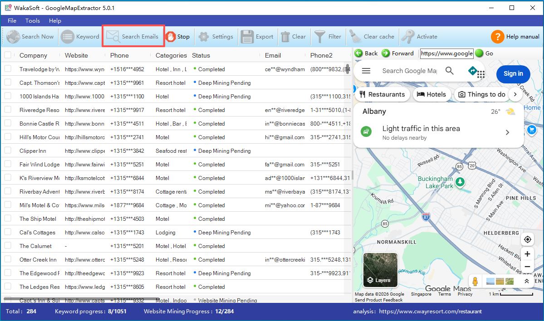This screenshot has height=321, width=544.
Task: Open the Filter funnel tool
Action: pyautogui.click(x=319, y=36)
